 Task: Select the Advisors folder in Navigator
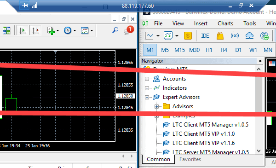[183, 106]
